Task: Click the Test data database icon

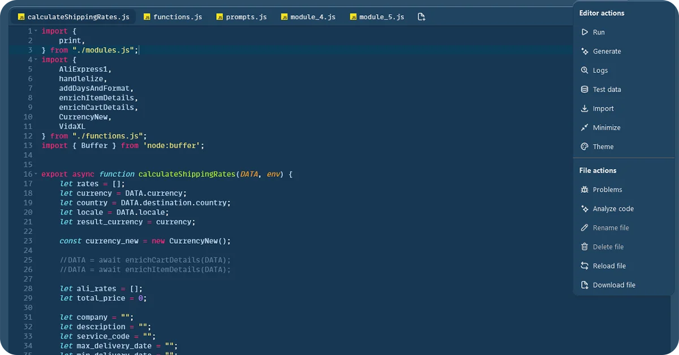Action: pyautogui.click(x=585, y=89)
